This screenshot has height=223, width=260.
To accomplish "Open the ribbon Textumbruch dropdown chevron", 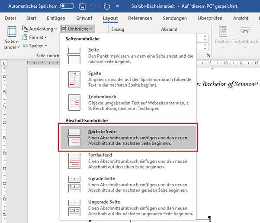I will [x=245, y=47].
